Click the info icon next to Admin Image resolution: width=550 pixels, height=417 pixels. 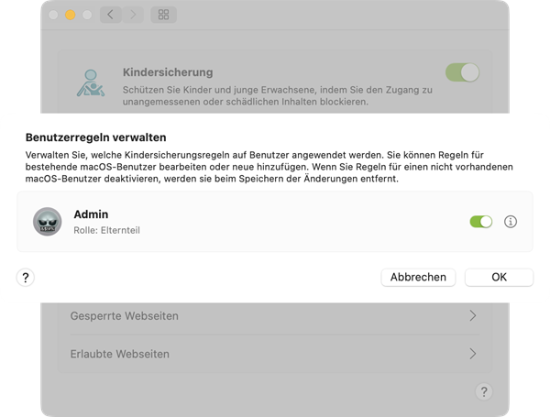pos(511,222)
